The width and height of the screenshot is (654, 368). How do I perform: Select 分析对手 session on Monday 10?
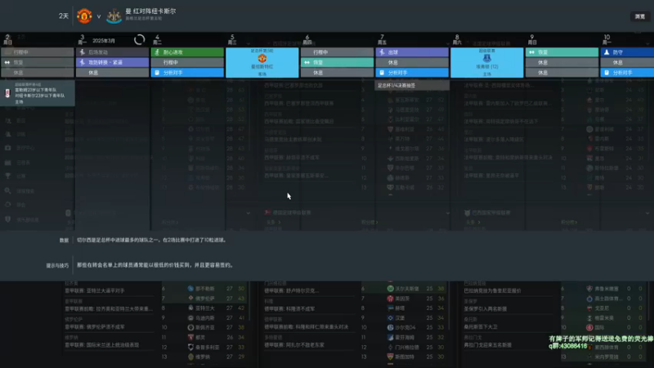[x=627, y=73]
